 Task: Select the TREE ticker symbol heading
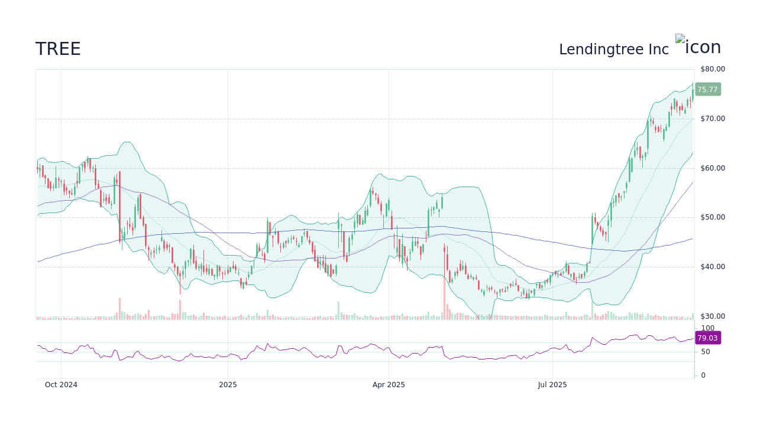coord(58,49)
